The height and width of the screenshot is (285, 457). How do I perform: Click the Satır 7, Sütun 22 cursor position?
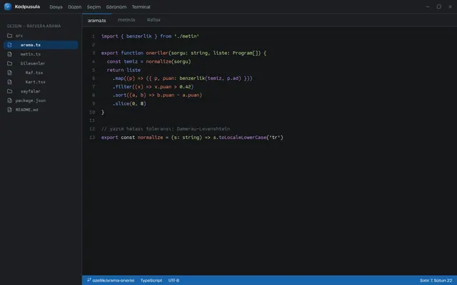[436, 280]
